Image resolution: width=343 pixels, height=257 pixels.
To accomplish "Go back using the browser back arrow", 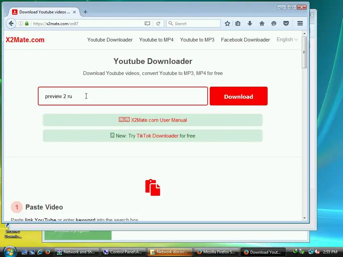I will click(11, 23).
